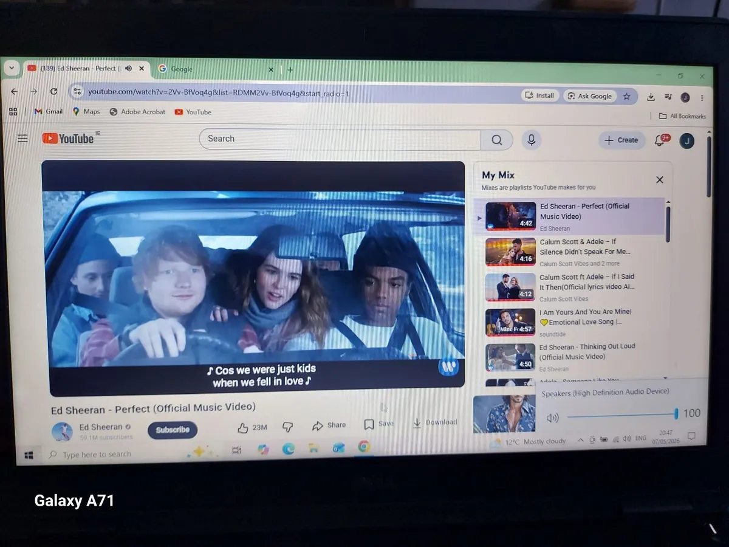Subscribe to Ed Sheeran channel
Screen dimensions: 729x547
tap(173, 430)
